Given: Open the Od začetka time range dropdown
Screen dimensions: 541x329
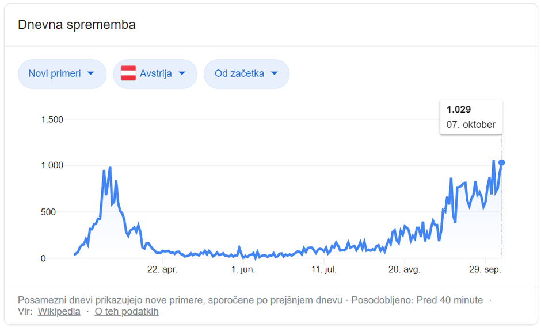Looking at the screenshot, I should (x=246, y=73).
